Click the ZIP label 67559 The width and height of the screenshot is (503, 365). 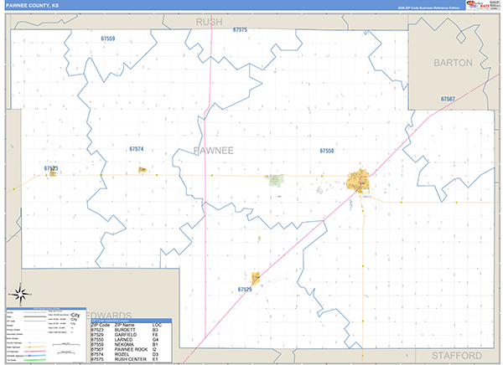click(x=108, y=39)
